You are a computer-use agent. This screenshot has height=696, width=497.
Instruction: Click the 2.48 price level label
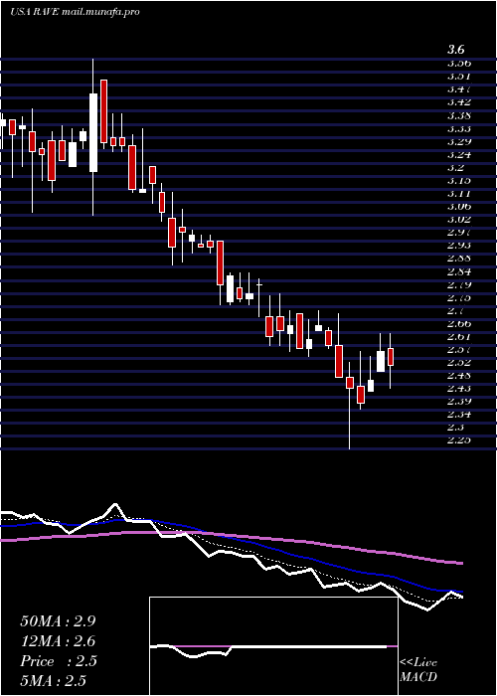point(459,375)
